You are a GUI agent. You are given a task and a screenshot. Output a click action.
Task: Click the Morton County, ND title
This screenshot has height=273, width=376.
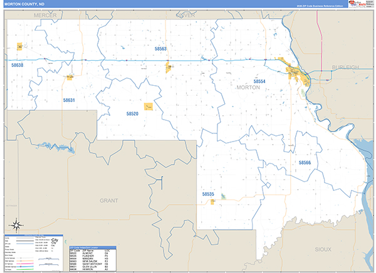pos(23,4)
